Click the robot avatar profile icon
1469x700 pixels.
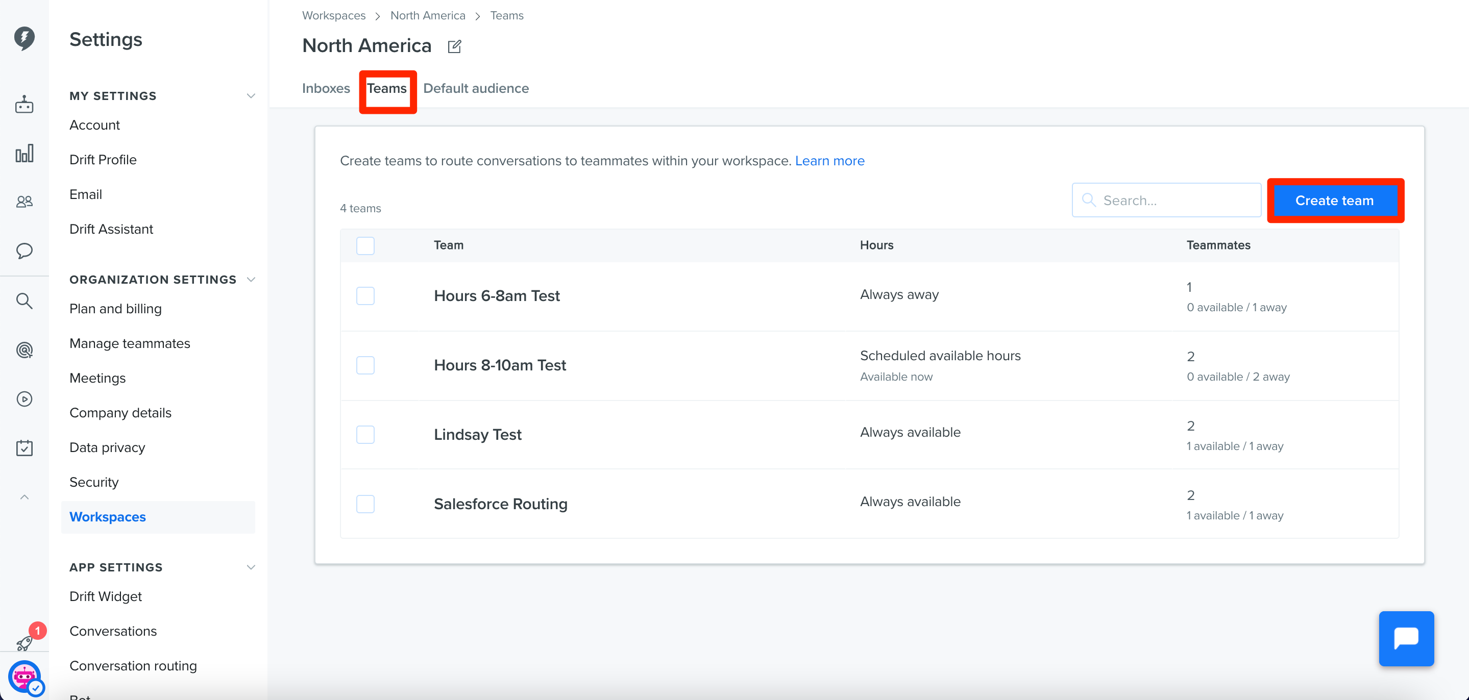click(24, 677)
